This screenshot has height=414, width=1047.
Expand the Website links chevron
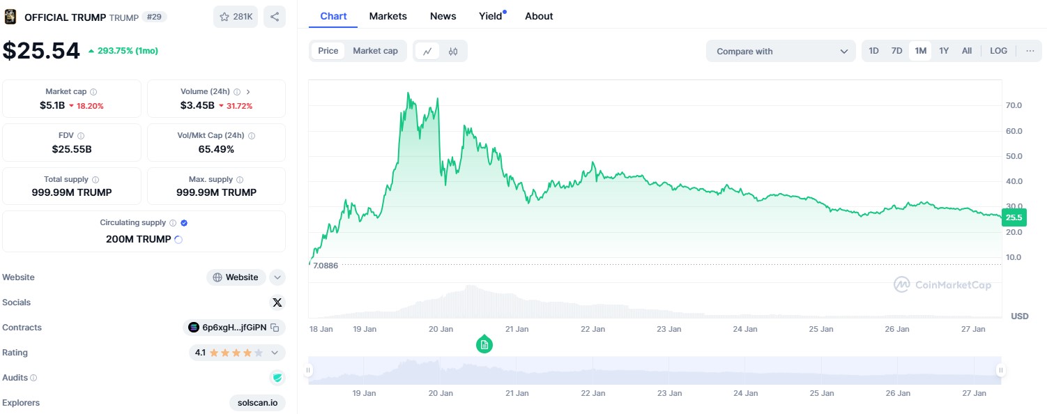coord(277,277)
